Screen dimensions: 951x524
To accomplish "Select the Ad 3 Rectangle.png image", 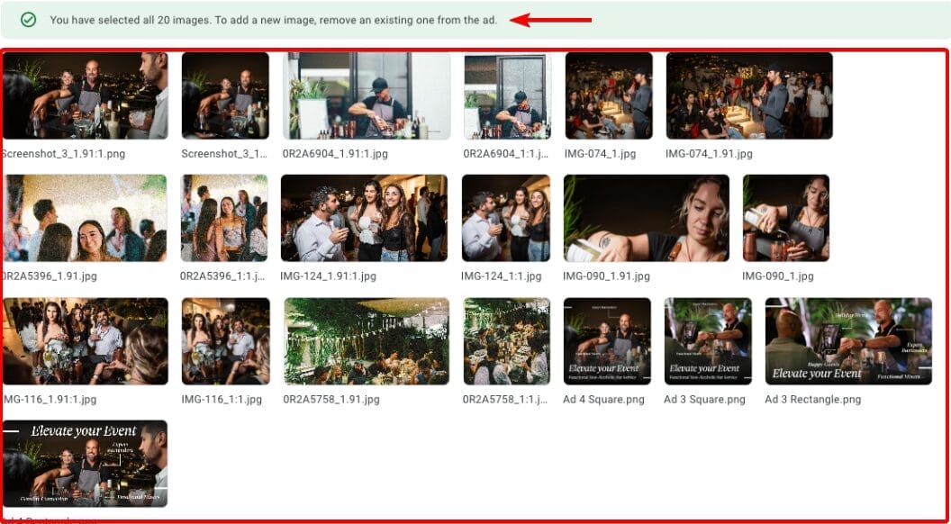I will tap(848, 341).
